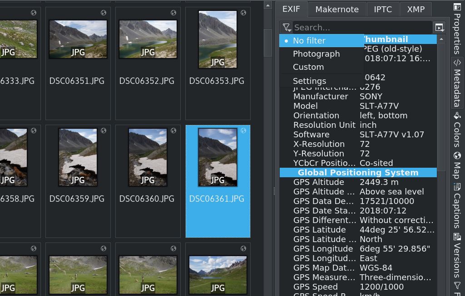Select the Manufacturer SONY row
Screen dimensions: 465x296
(358, 96)
